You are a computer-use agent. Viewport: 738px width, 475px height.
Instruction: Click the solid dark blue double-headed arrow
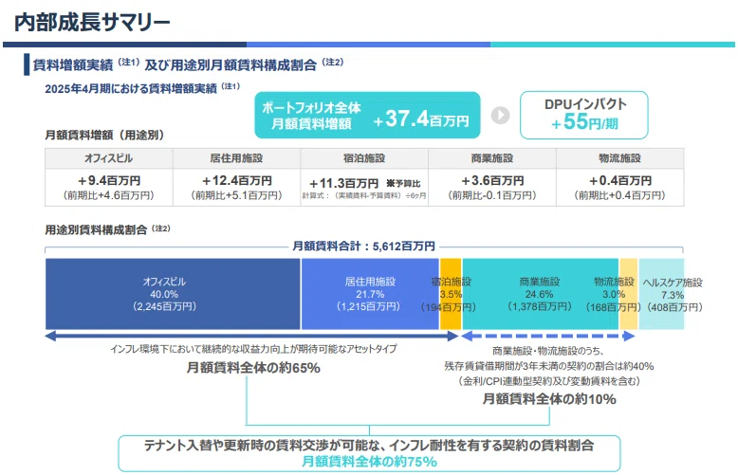(x=251, y=337)
